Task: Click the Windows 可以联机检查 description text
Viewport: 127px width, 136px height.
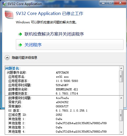Action: tap(46, 22)
